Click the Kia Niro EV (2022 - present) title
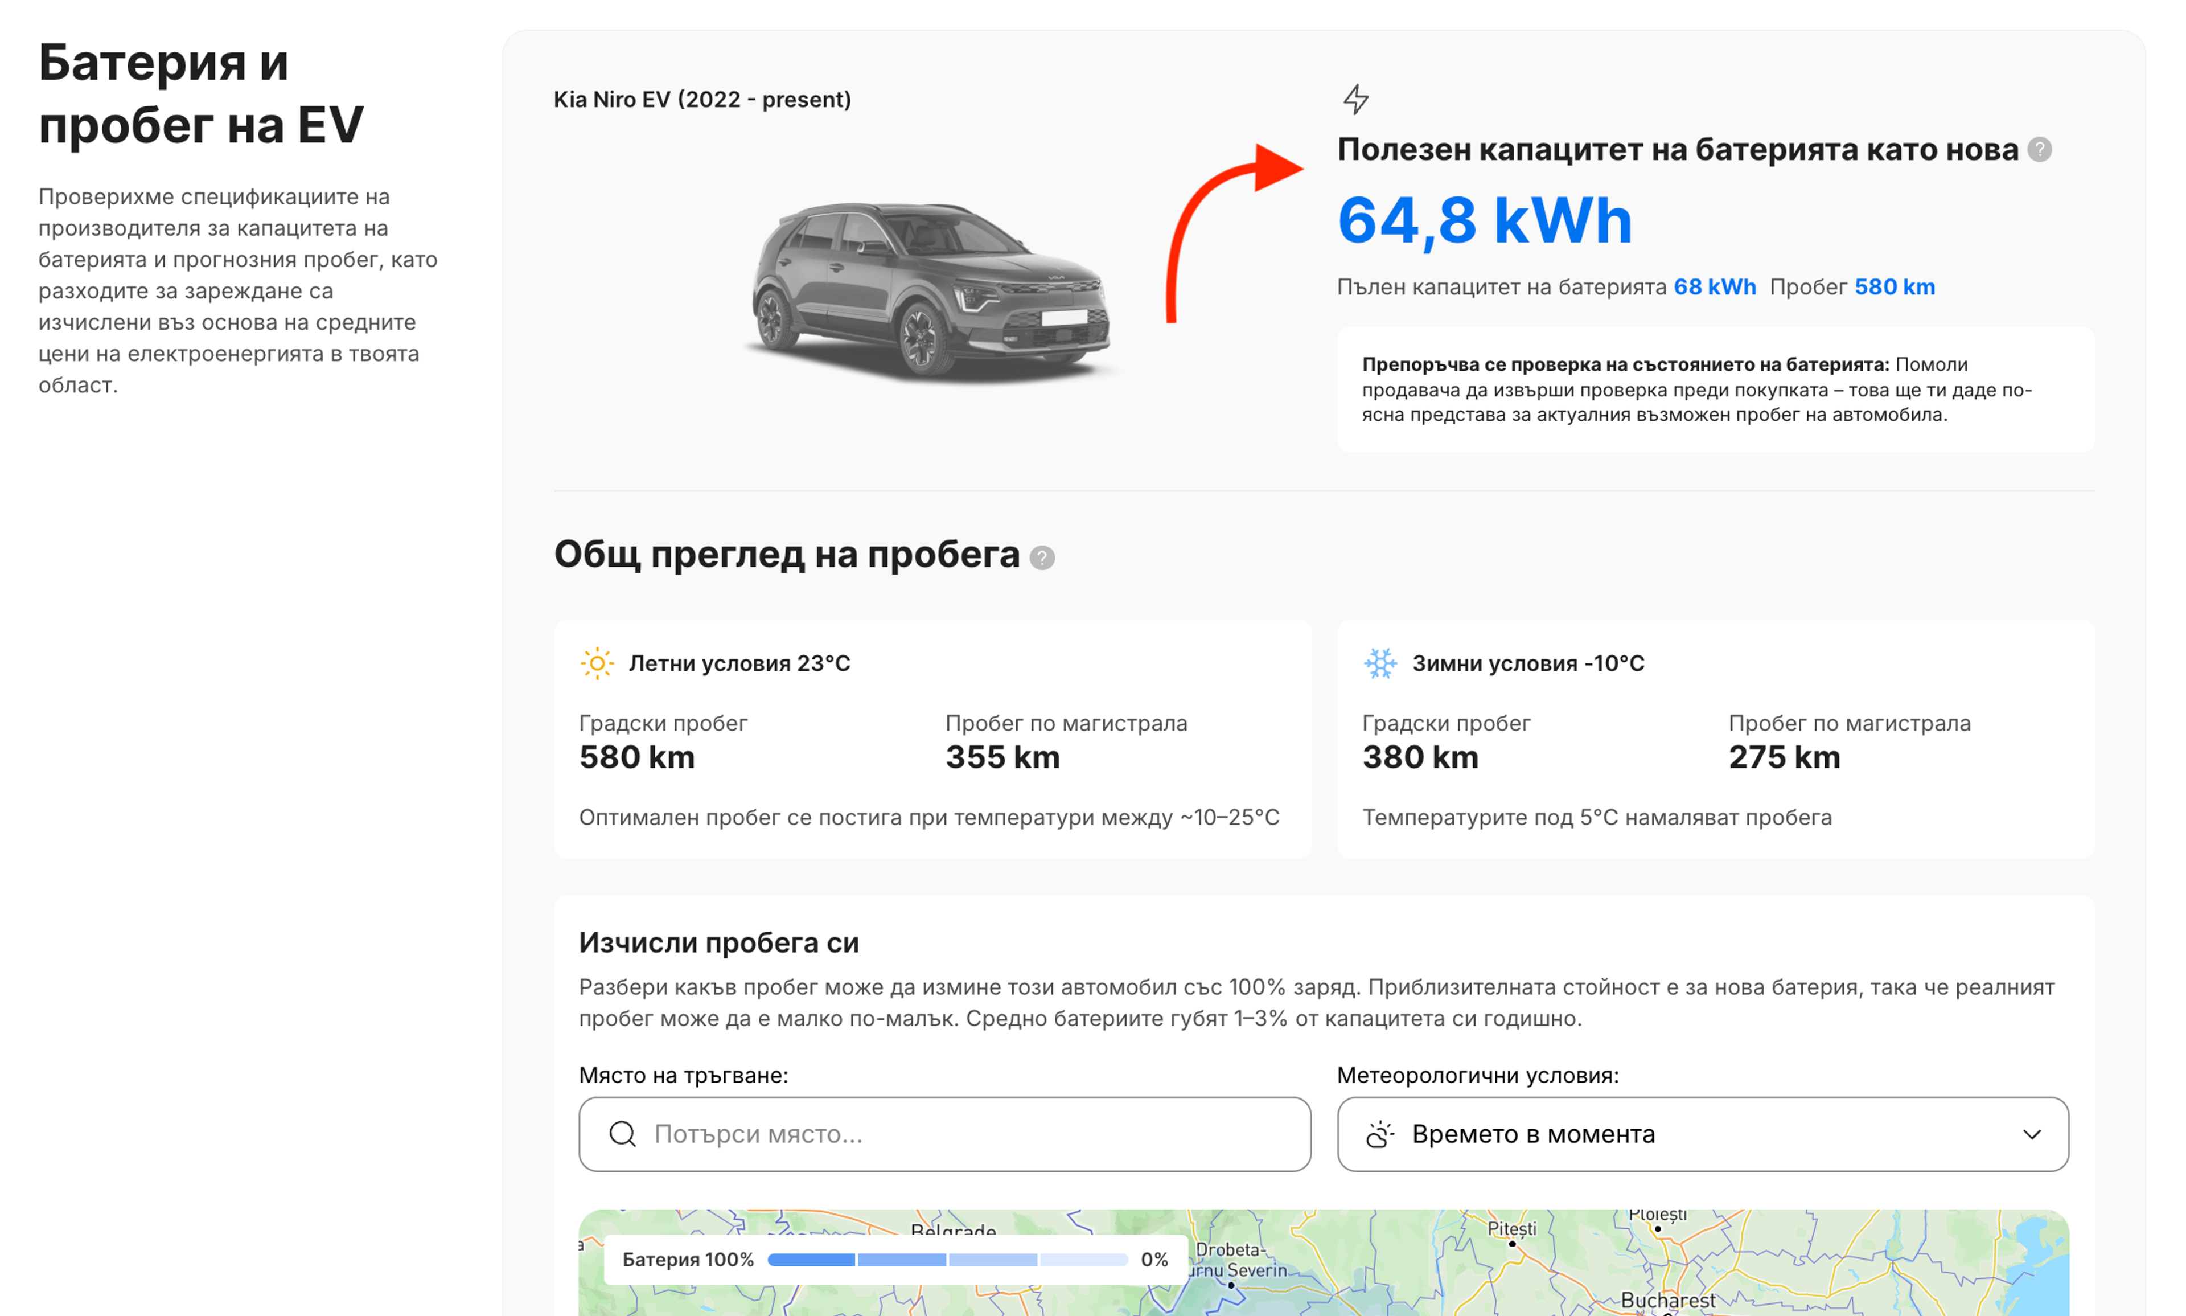The image size is (2186, 1316). click(x=702, y=99)
